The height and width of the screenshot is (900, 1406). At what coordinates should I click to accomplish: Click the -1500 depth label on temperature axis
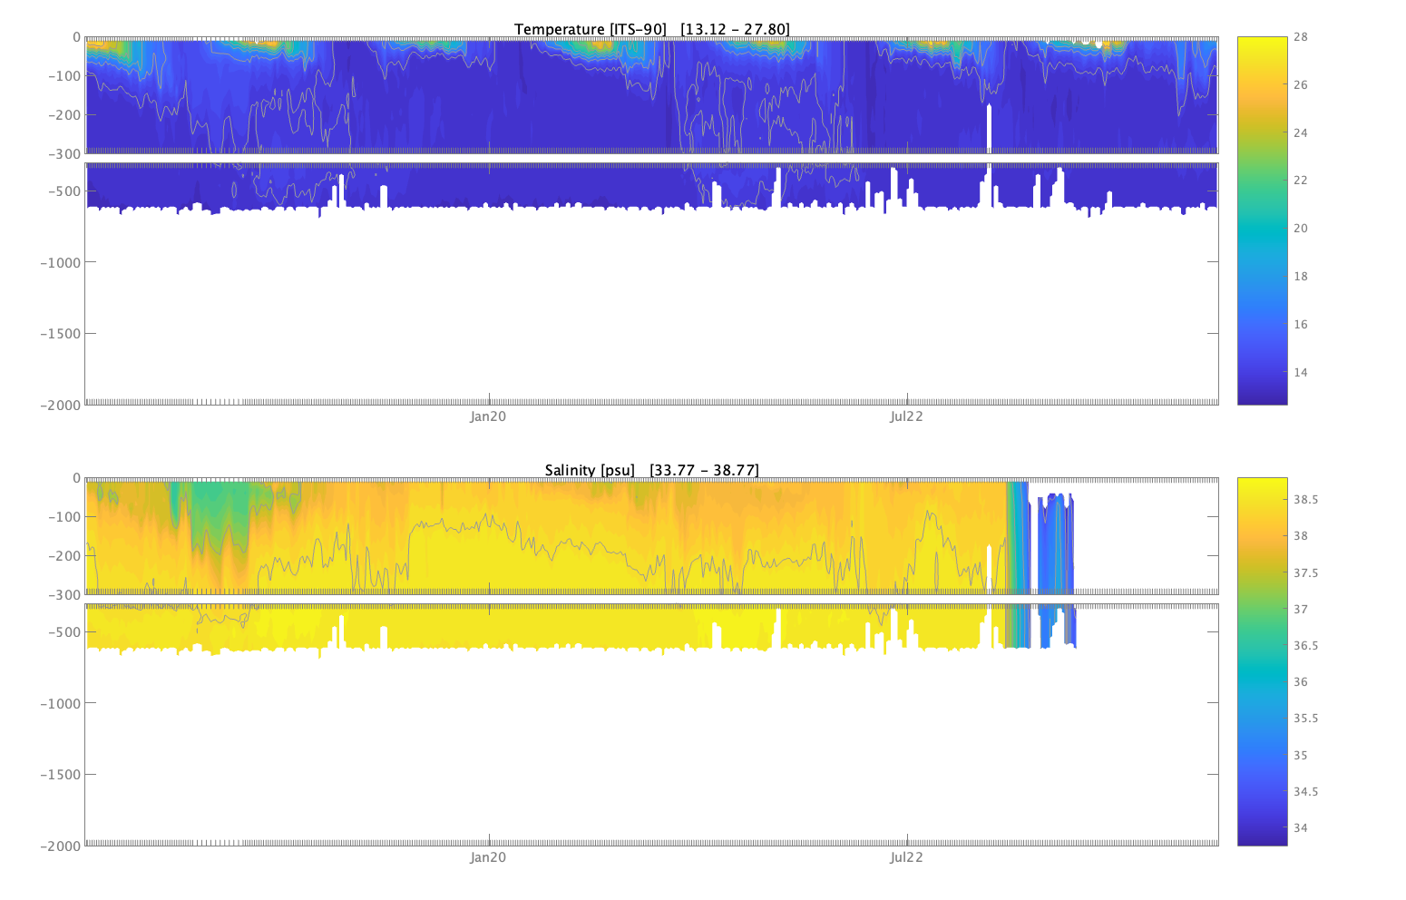pos(60,333)
